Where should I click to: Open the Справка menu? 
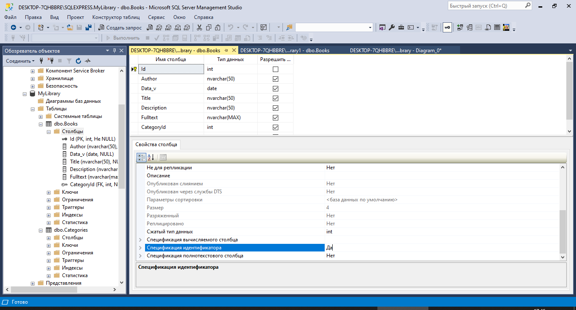(x=204, y=17)
